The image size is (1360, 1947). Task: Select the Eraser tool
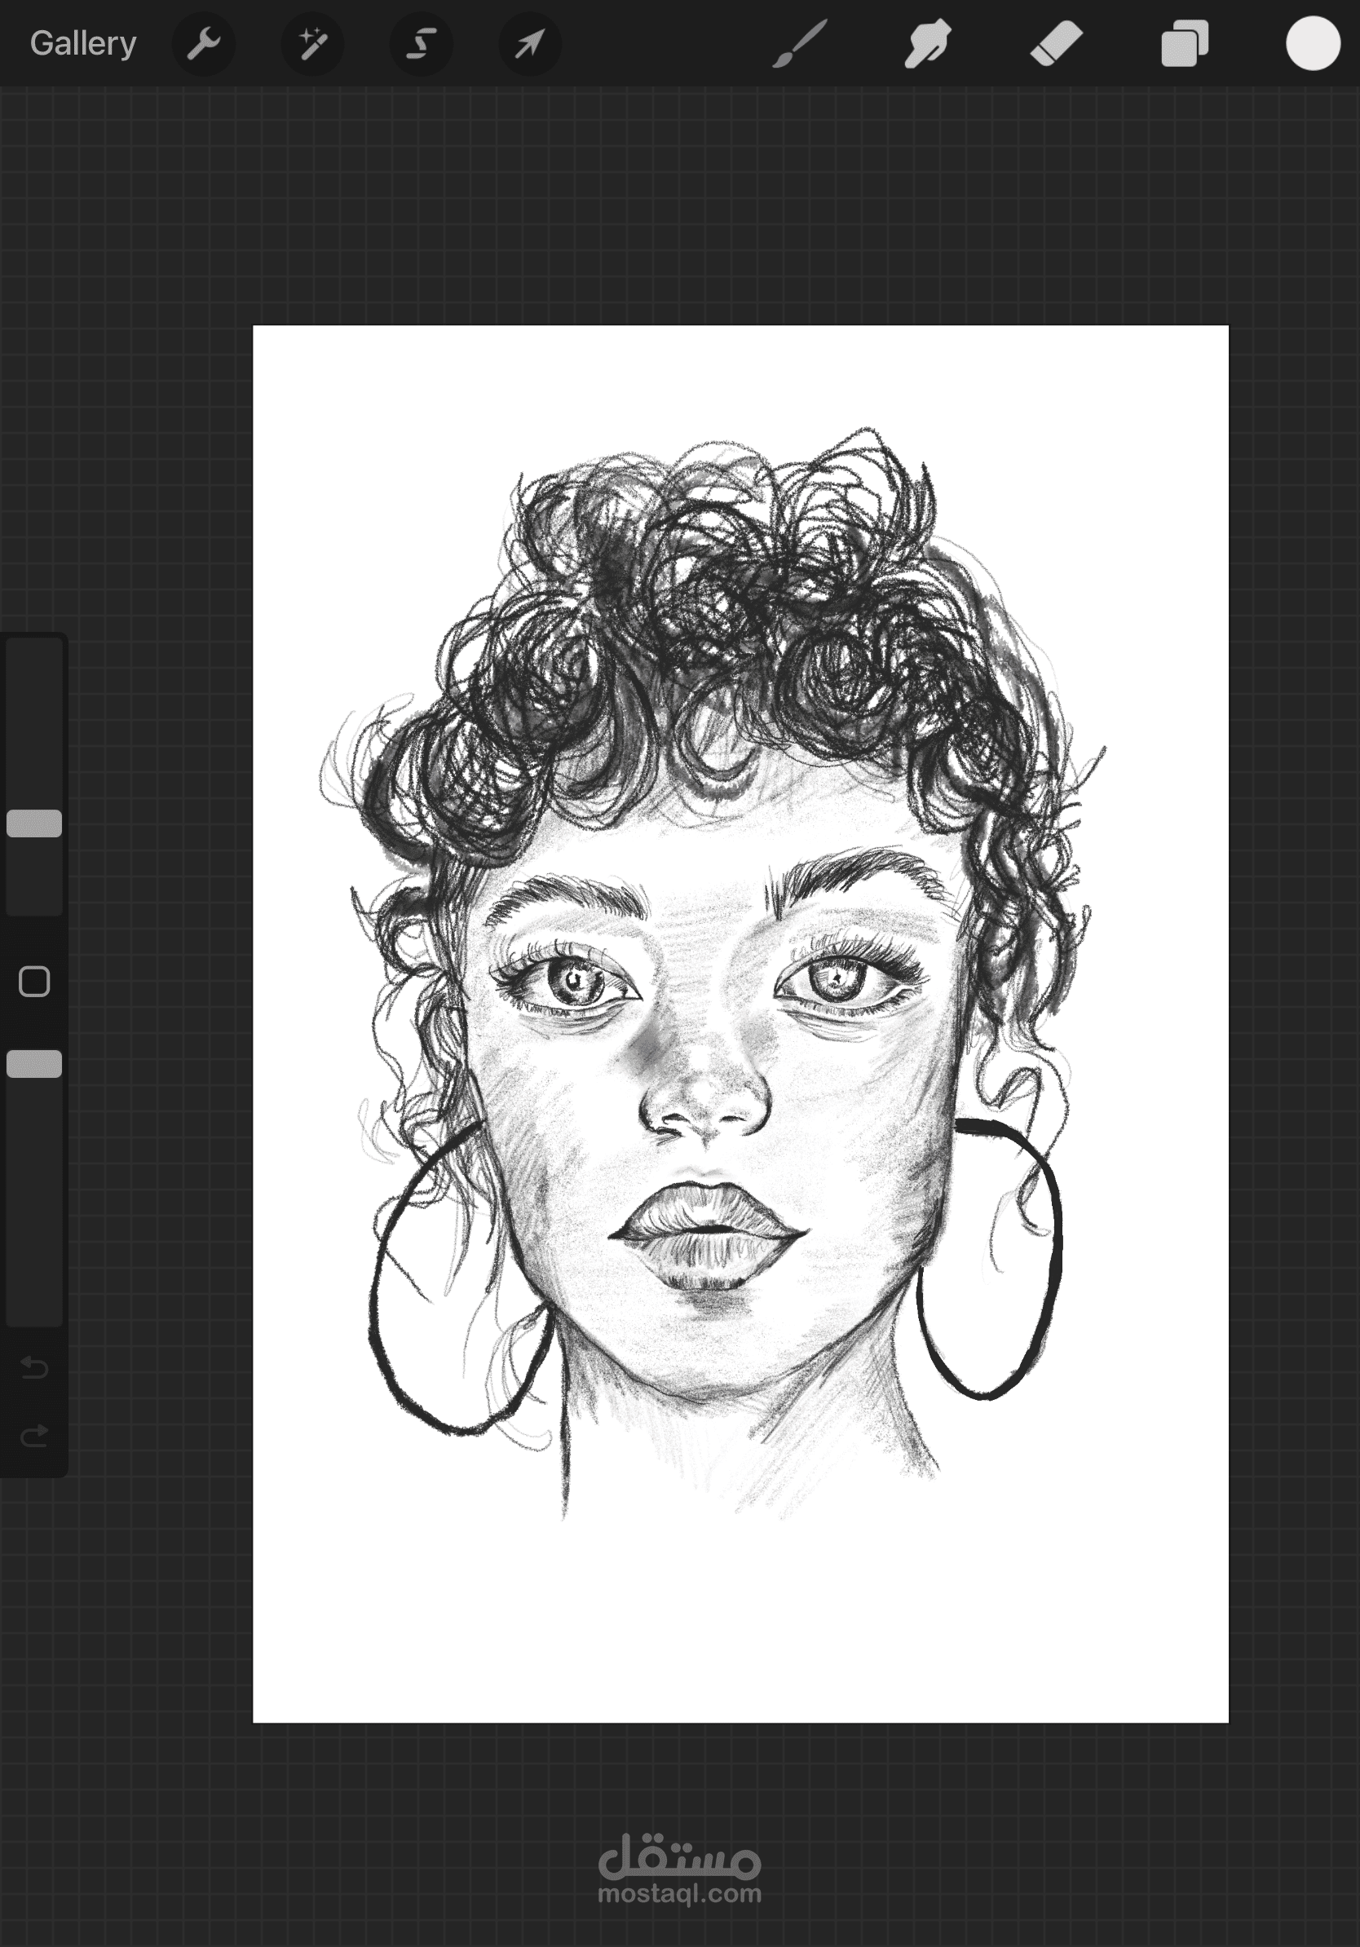pyautogui.click(x=1056, y=43)
